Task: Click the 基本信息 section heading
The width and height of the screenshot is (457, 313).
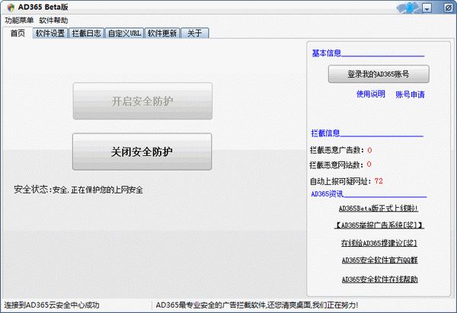Action: pos(327,53)
